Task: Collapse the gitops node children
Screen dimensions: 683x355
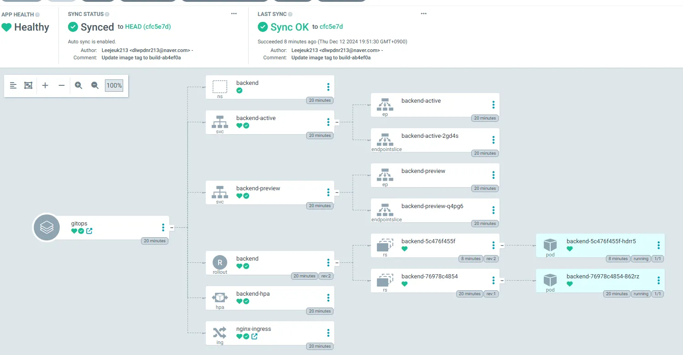Action: [172, 227]
